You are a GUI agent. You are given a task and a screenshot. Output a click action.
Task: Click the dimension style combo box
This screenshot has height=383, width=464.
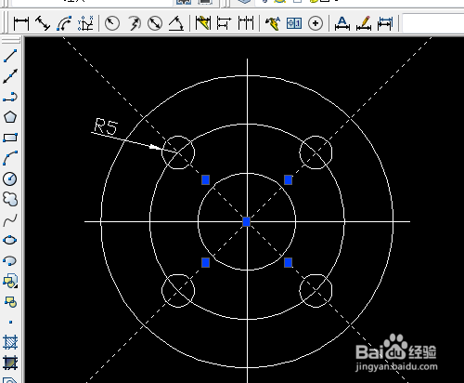click(433, 23)
